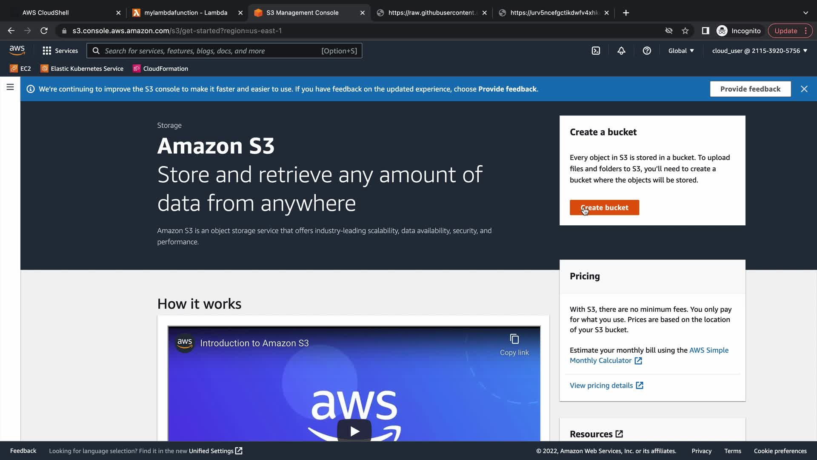Switch to the mylambdafunction Lambda tab
Image resolution: width=817 pixels, height=460 pixels.
coord(186,13)
